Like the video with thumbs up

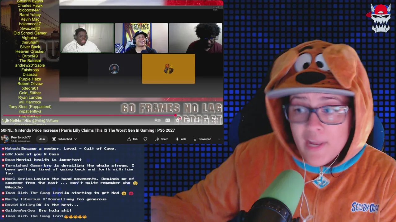coord(129,139)
